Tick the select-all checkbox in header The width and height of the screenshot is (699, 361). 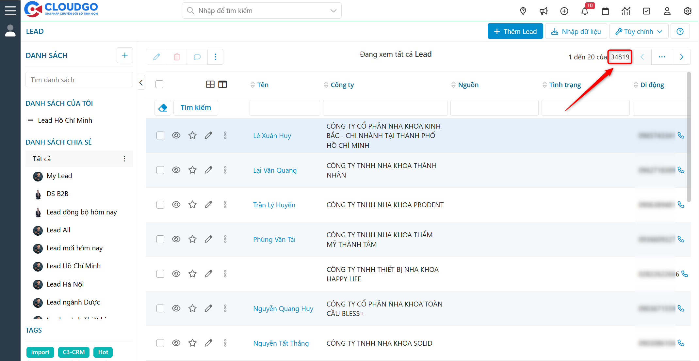(x=159, y=85)
